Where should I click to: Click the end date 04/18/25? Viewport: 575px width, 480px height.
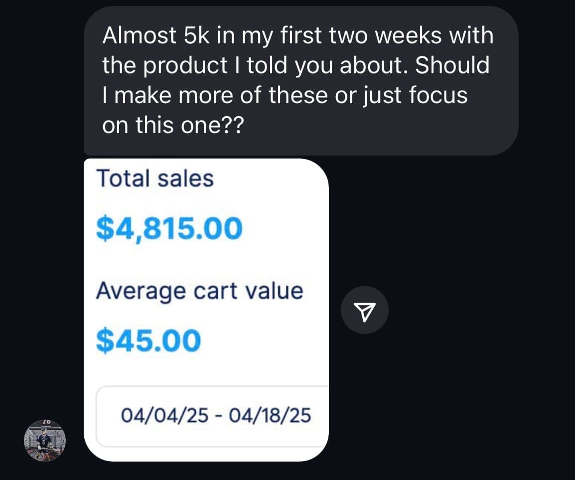point(270,416)
